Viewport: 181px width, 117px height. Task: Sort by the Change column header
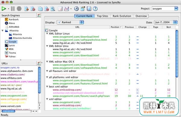[x=142, y=27]
